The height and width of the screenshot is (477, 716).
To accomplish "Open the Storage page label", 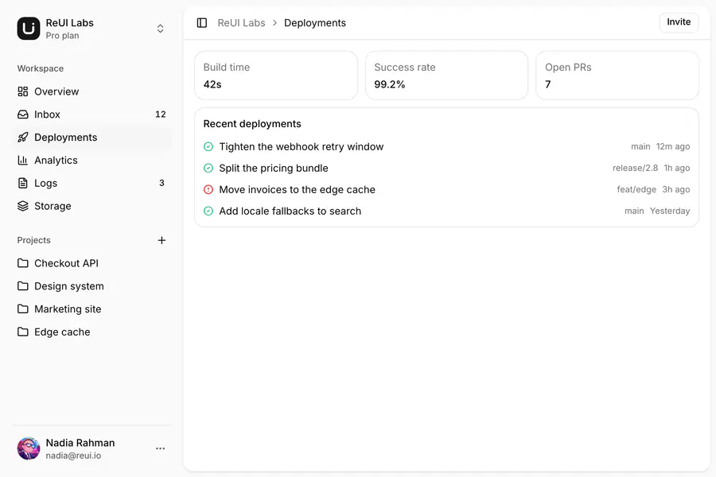I will 53,206.
